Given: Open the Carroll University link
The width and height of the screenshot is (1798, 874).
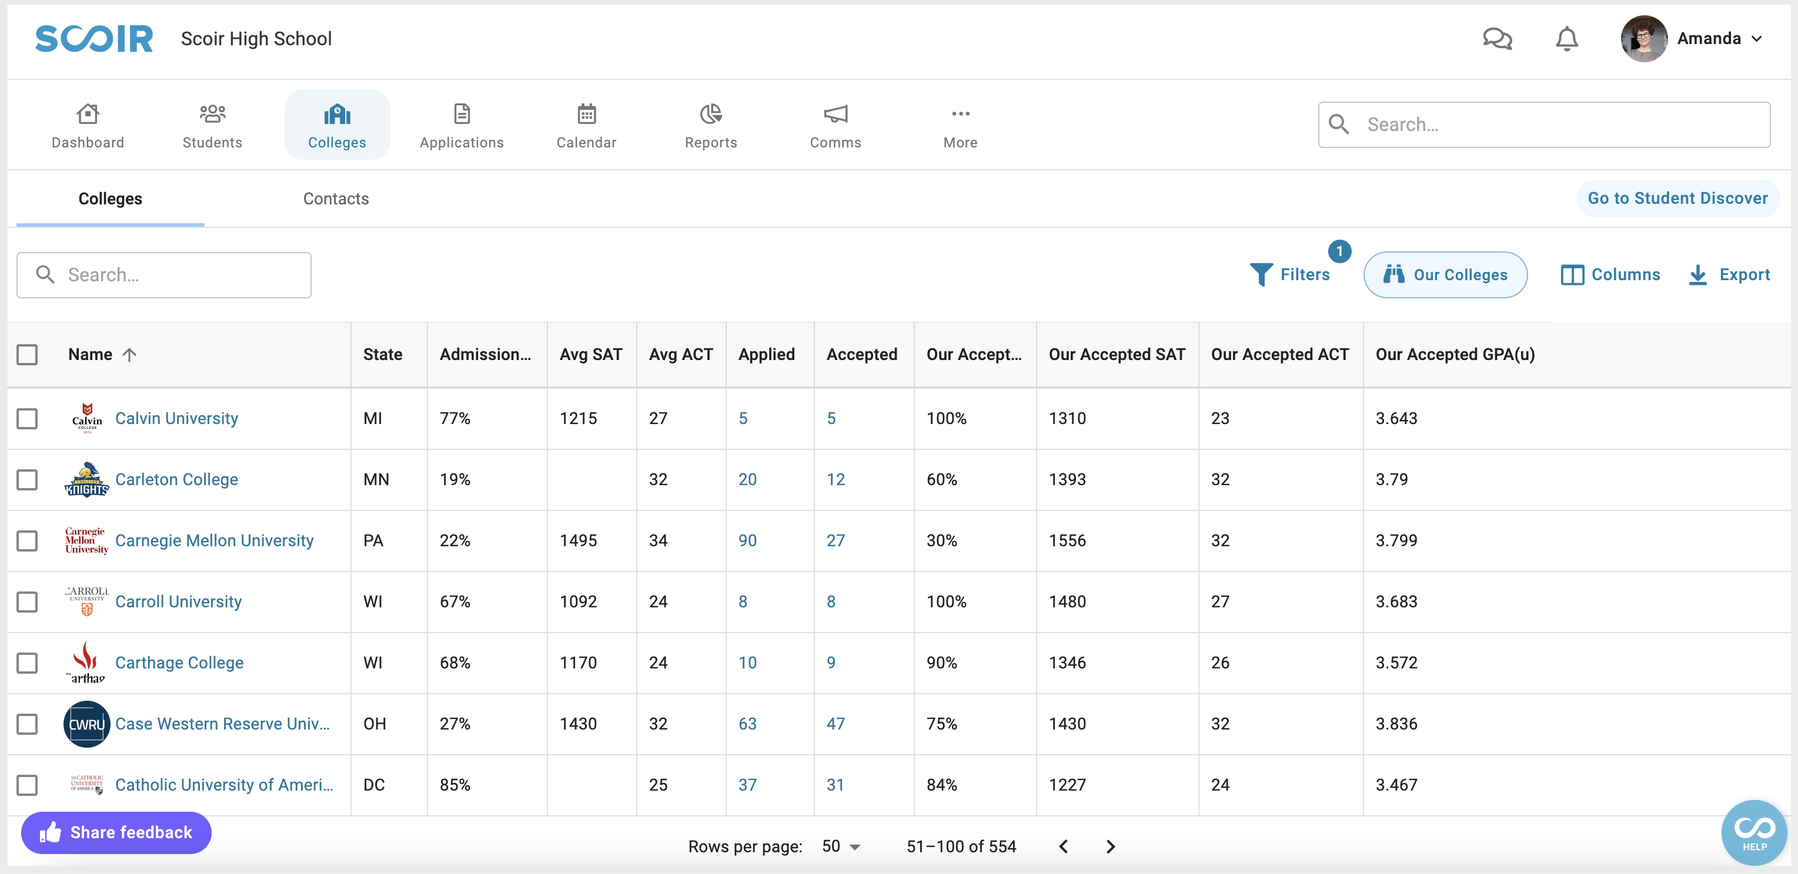Looking at the screenshot, I should [x=178, y=602].
